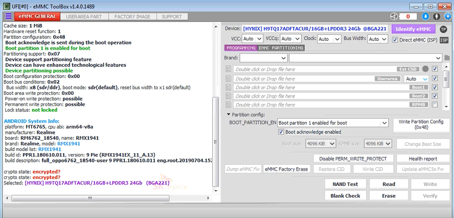Open the blue settings gear

point(448,17)
